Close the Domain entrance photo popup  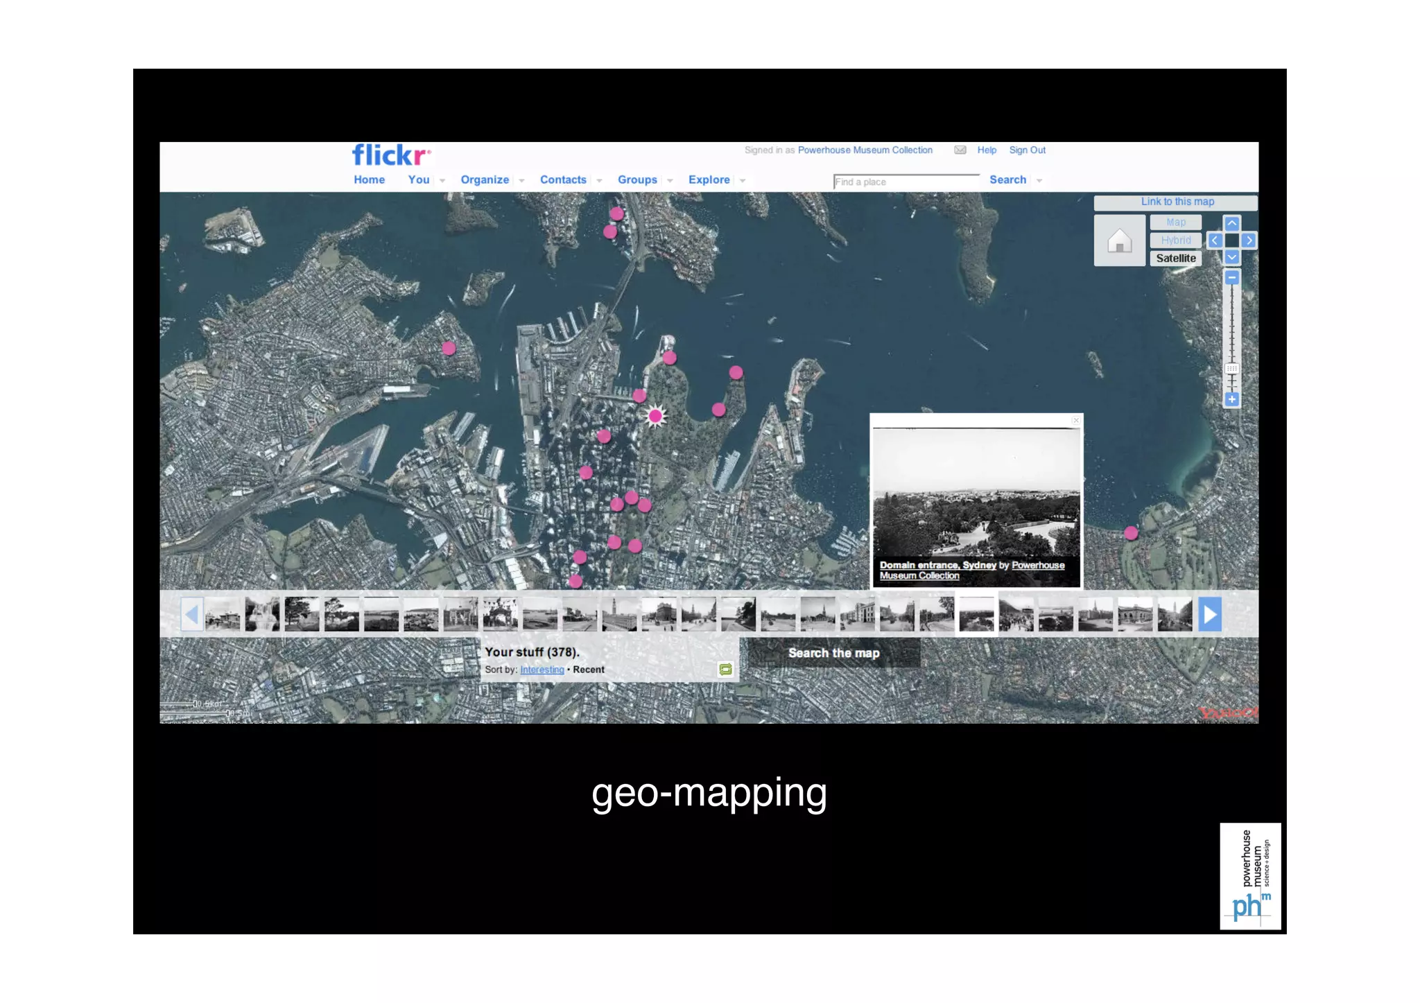pyautogui.click(x=1075, y=420)
